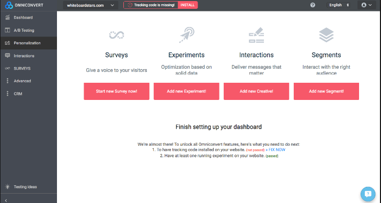Open the help question mark icon in header
The image size is (381, 203).
pos(313,5)
